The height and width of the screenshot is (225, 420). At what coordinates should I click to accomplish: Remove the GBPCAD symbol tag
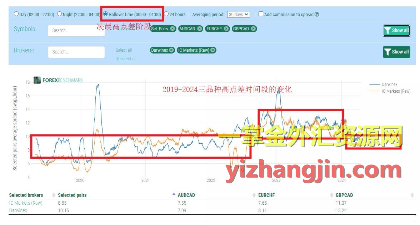click(253, 29)
